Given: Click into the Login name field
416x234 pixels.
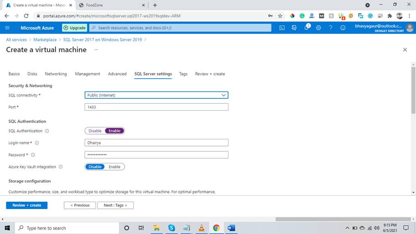Looking at the screenshot, I should tap(156, 143).
